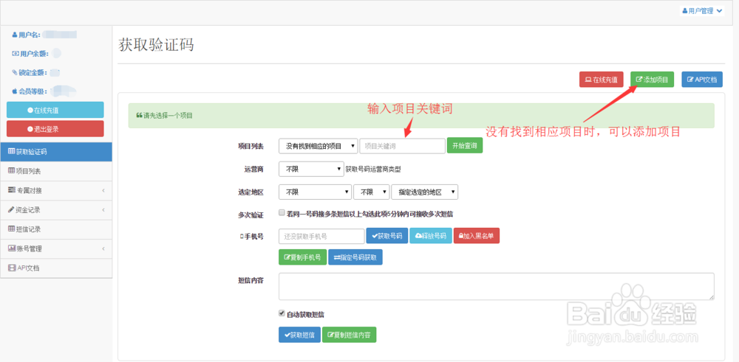The height and width of the screenshot is (362, 739).
Task: Click the phone icon beside 手机号 label
Action: click(x=242, y=237)
